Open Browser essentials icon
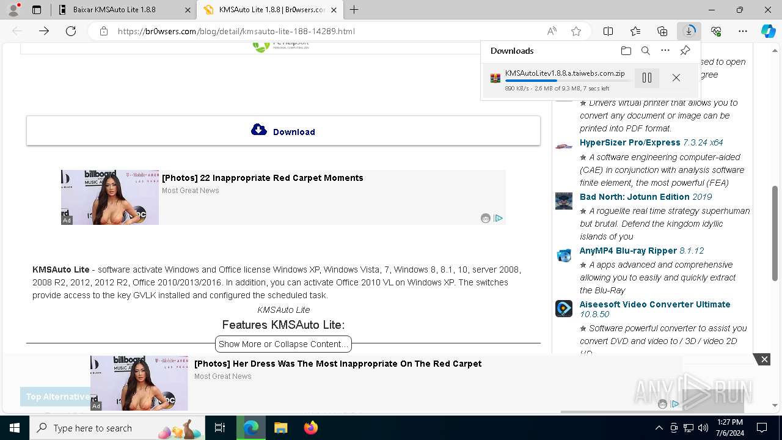This screenshot has height=440, width=782. click(x=716, y=31)
